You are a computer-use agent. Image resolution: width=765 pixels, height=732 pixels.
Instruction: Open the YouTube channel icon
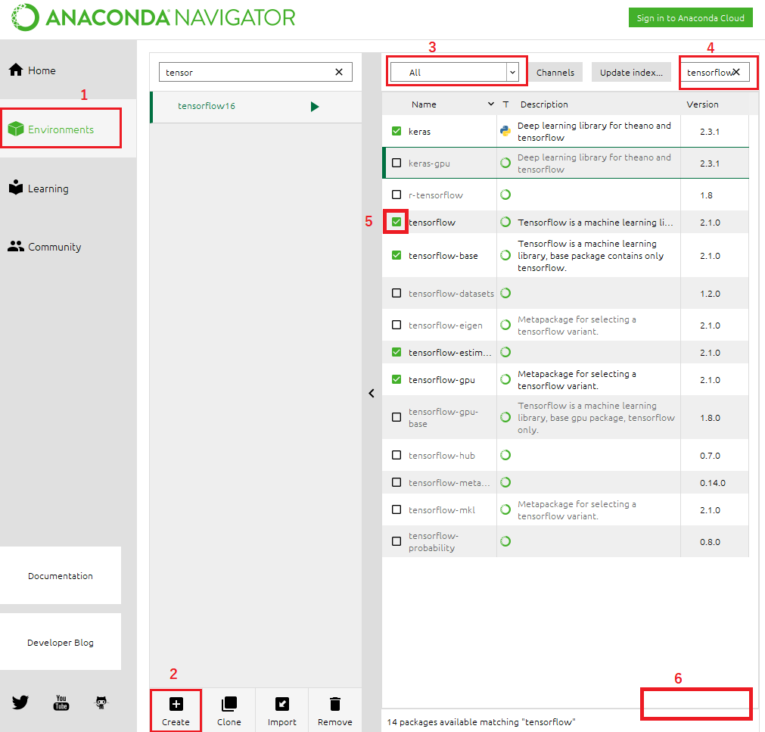coord(61,702)
